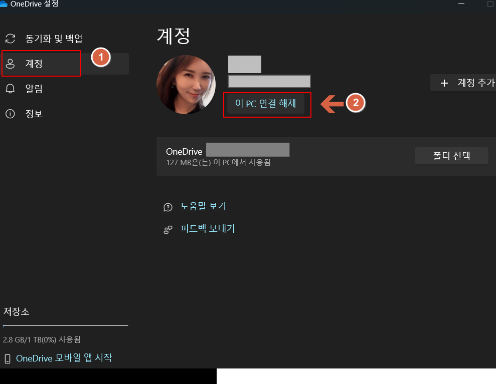Select the bell icon beside 알림
496x384 pixels.
[11, 89]
